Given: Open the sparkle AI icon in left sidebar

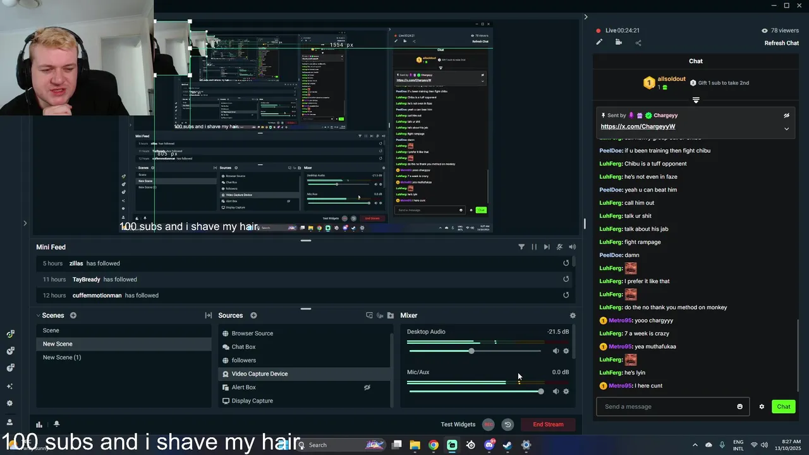Looking at the screenshot, I should coord(9,386).
